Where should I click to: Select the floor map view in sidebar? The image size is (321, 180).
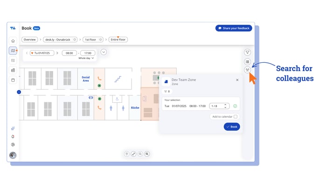(13, 51)
